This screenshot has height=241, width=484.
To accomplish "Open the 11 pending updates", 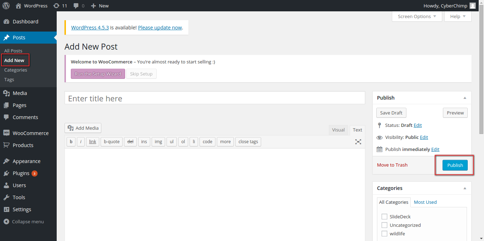I will coord(60,6).
